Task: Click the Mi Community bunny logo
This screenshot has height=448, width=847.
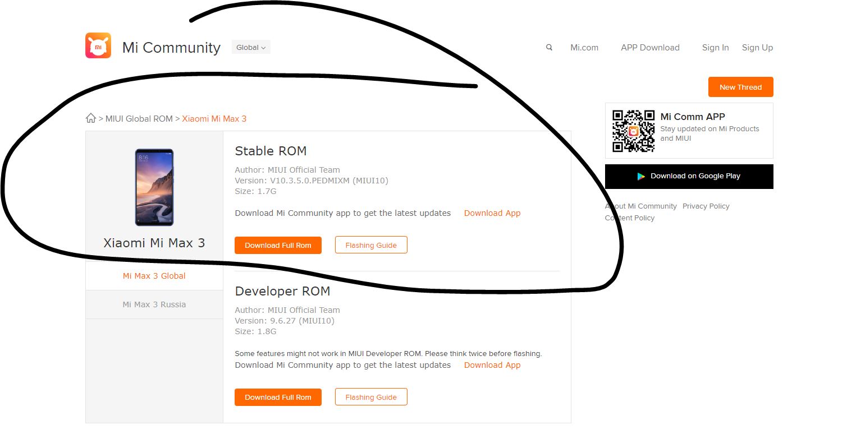Action: [98, 45]
